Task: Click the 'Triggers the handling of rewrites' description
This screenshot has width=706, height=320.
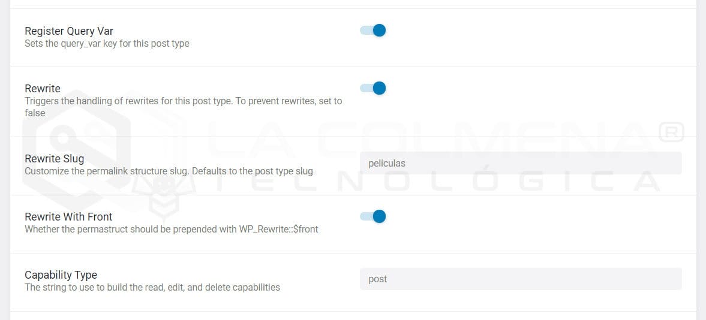Action: 183,101
